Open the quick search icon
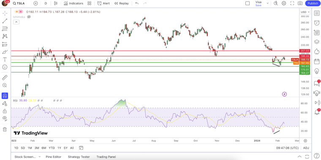 pos(275,3)
